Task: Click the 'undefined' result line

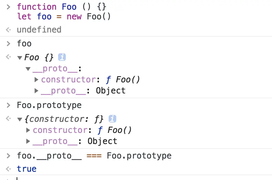Action: coord(39,29)
